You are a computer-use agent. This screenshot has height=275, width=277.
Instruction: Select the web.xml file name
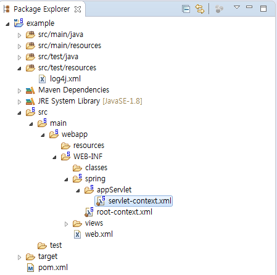99,234
